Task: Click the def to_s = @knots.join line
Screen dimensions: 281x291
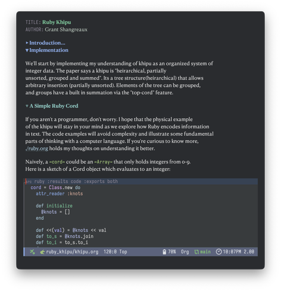Action: click(x=64, y=237)
